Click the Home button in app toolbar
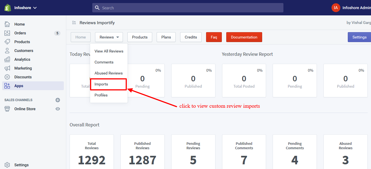Screen dimensions: 371x169 pyautogui.click(x=81, y=37)
